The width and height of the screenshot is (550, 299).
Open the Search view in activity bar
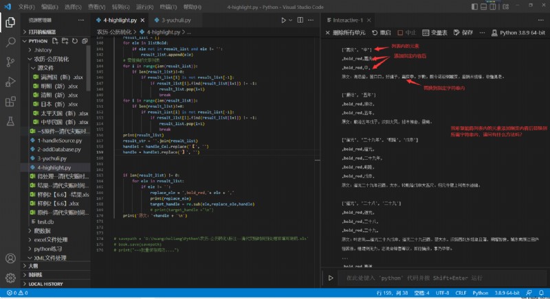point(10,42)
